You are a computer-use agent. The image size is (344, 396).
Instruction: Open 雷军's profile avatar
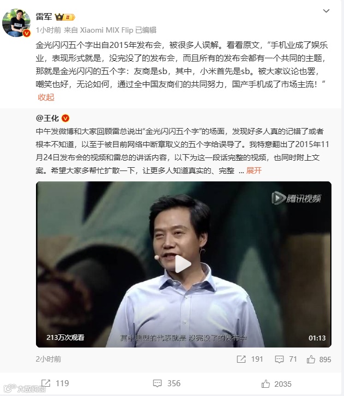(16, 23)
